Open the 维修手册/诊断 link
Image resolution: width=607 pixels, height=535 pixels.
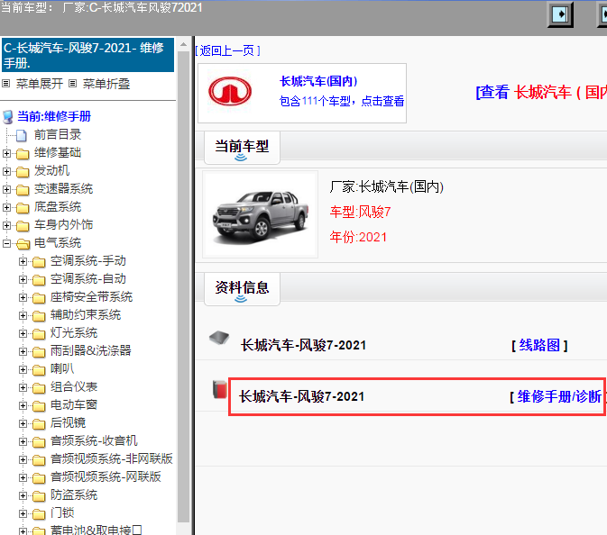coord(557,396)
